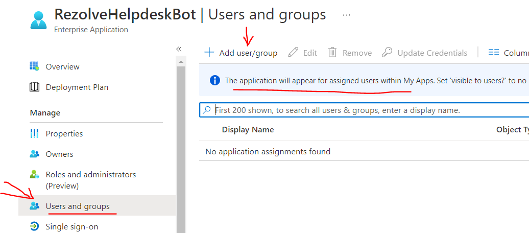Click the 'No application assignments found' text
Screen dimensions: 529x233
268,152
